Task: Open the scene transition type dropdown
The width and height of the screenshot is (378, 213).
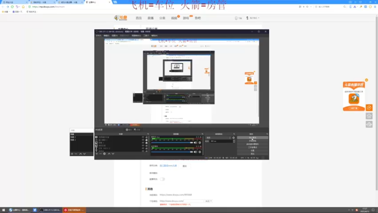Action: click(218, 138)
